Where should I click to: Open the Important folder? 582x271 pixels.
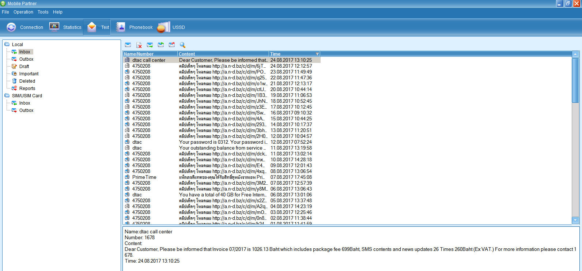point(29,74)
